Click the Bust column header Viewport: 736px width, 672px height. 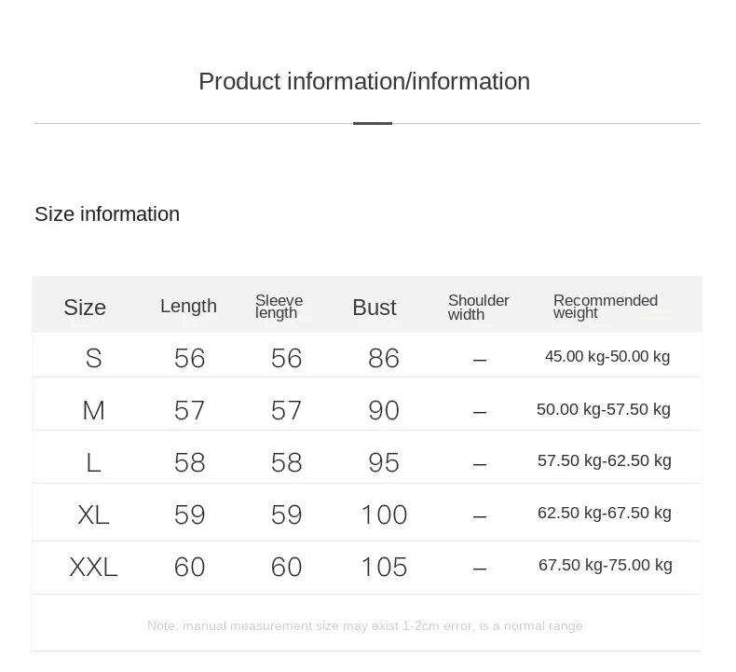(x=375, y=308)
